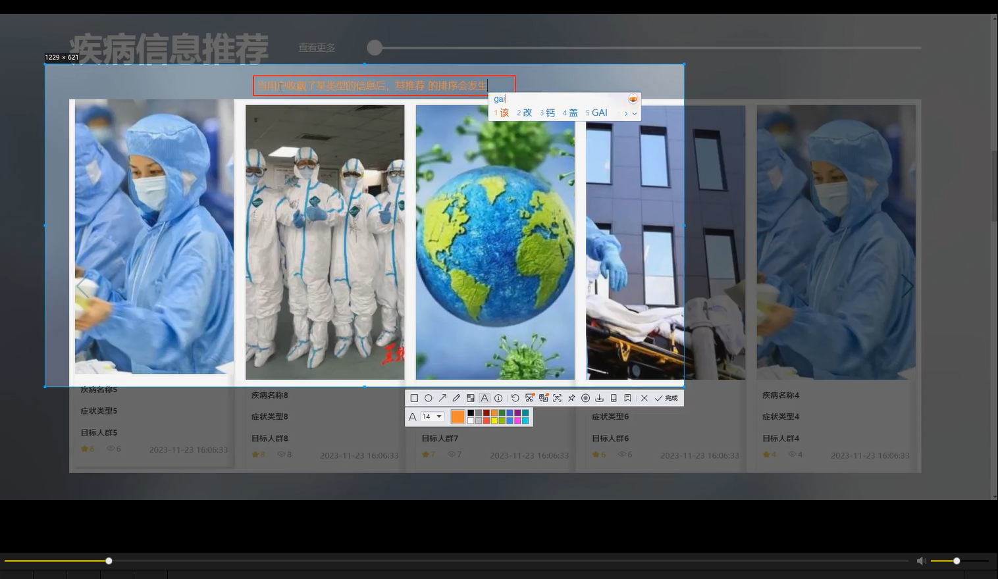Pick the purple color swatch
This screenshot has width=998, height=579.
517,413
